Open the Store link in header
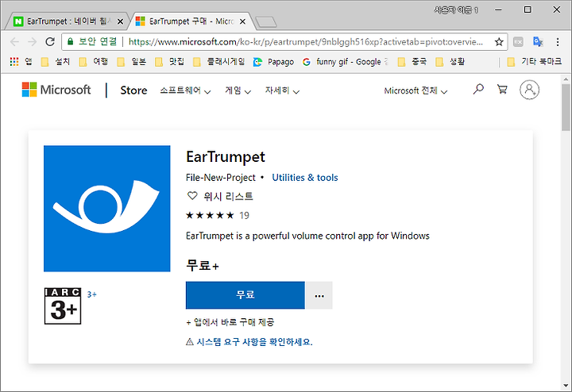 (x=134, y=90)
